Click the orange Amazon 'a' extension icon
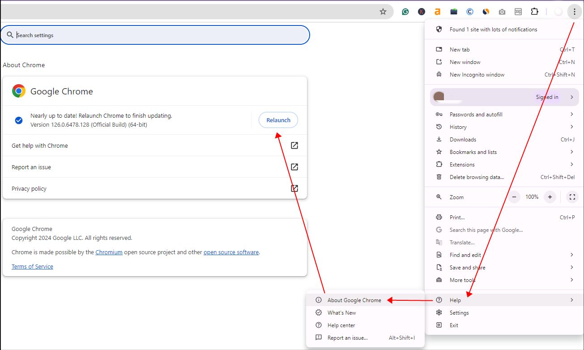The width and height of the screenshot is (584, 350). click(x=438, y=12)
